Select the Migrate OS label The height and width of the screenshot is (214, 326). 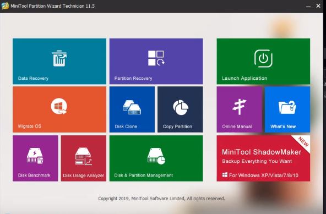pyautogui.click(x=30, y=126)
